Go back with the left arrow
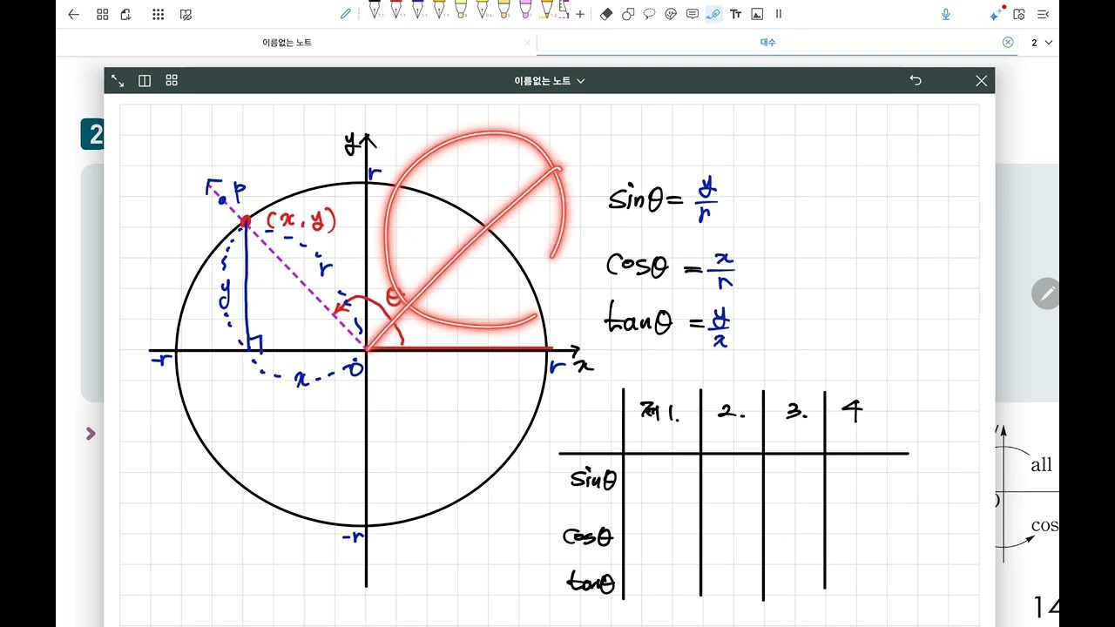 tap(73, 14)
